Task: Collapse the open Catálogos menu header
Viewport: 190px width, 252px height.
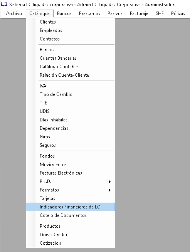Action: (40, 13)
